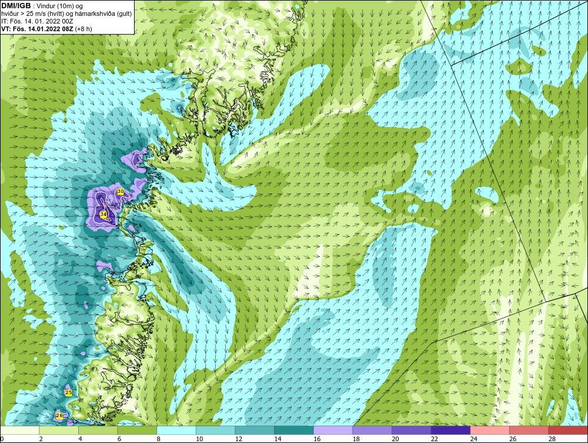The height and width of the screenshot is (443, 588).
Task: Click the scale number 24
Action: 473,439
